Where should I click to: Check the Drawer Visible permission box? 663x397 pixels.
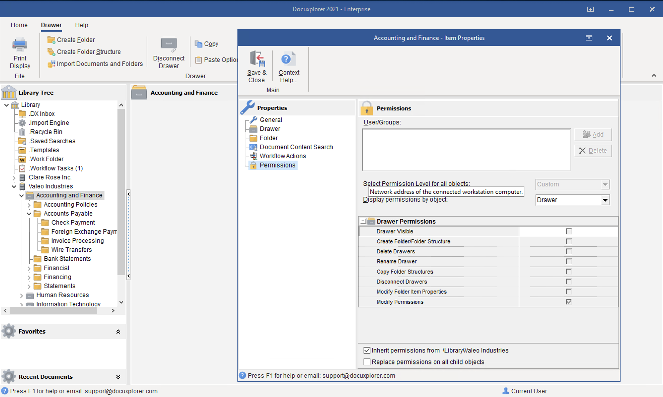coord(568,231)
